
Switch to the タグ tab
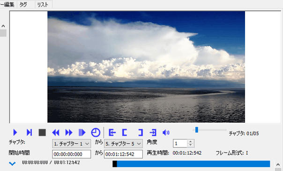[x=26, y=5]
